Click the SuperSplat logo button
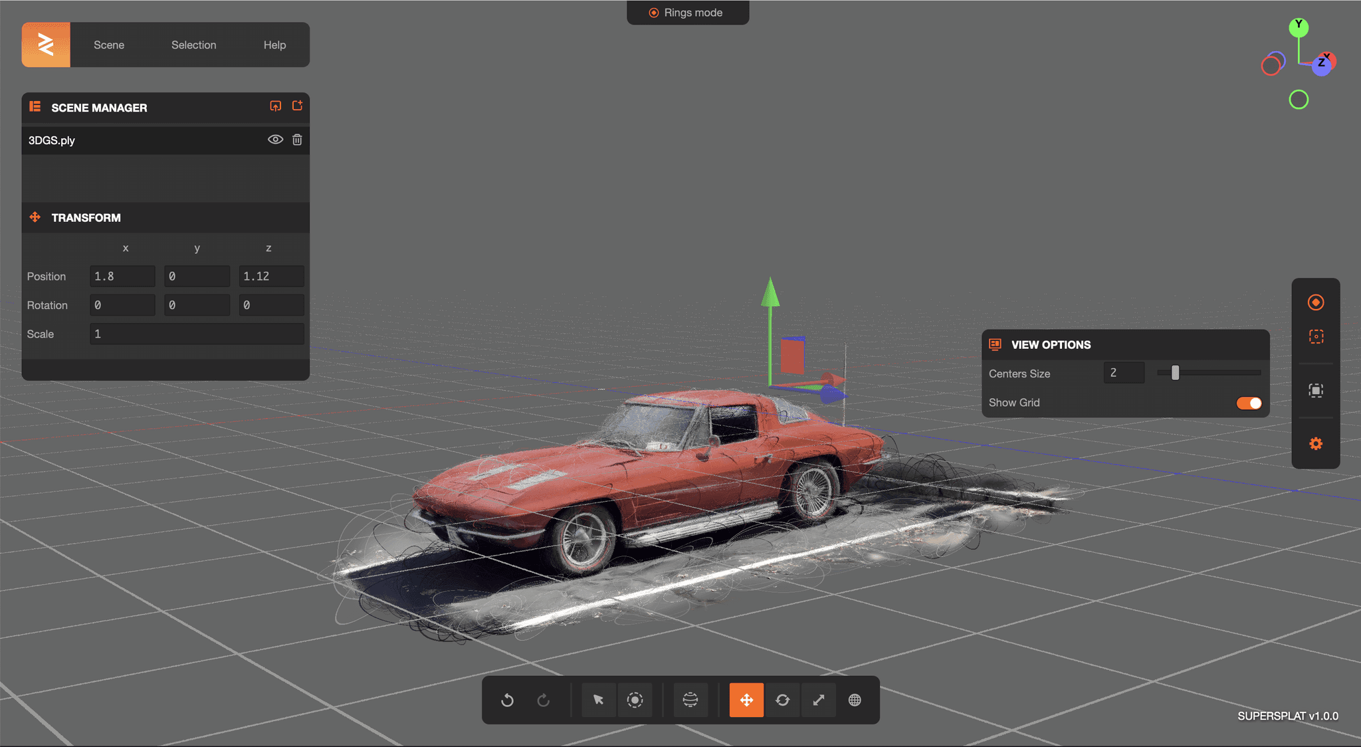The width and height of the screenshot is (1361, 747). click(45, 45)
